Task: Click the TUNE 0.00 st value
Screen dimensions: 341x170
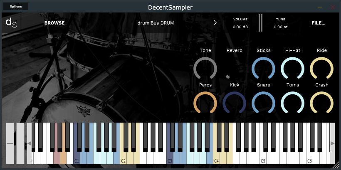Action: [281, 27]
